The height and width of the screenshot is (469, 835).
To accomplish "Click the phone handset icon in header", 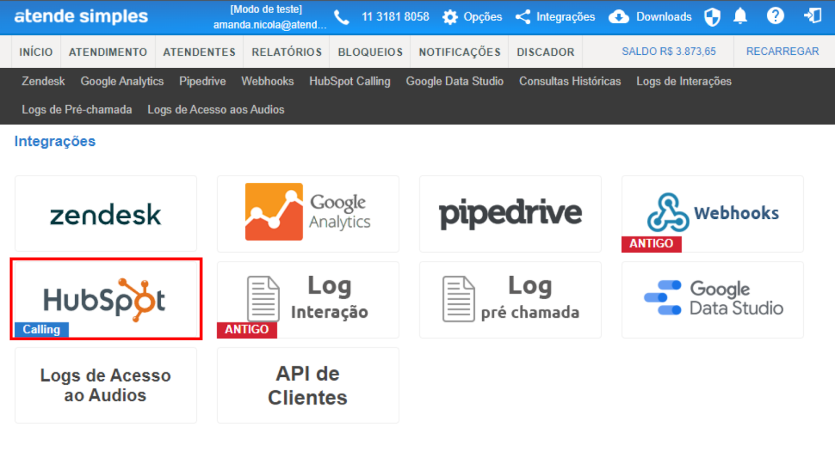I will tap(341, 18).
